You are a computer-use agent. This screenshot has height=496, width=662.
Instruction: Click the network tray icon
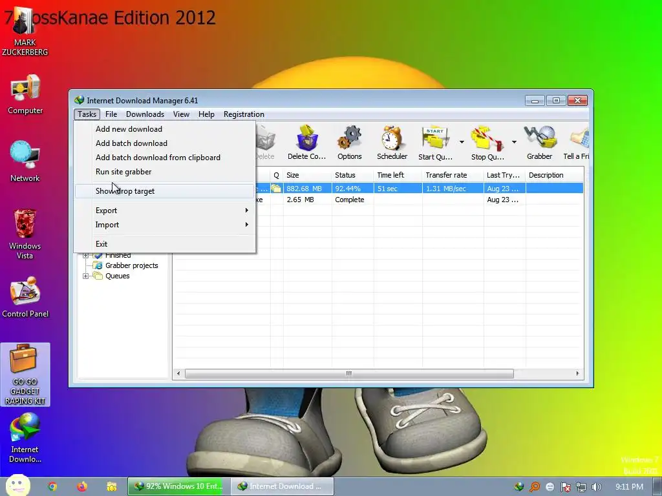point(581,487)
